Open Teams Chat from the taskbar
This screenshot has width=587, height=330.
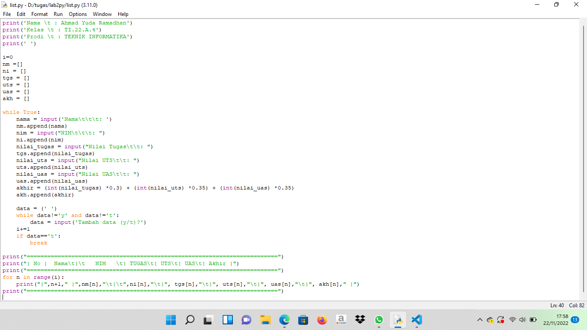pos(246,320)
